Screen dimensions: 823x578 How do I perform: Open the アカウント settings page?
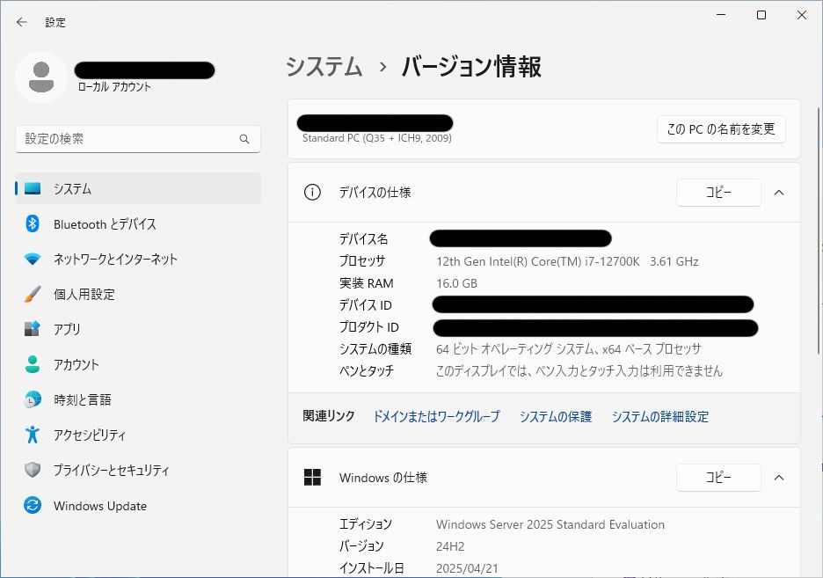(138, 364)
